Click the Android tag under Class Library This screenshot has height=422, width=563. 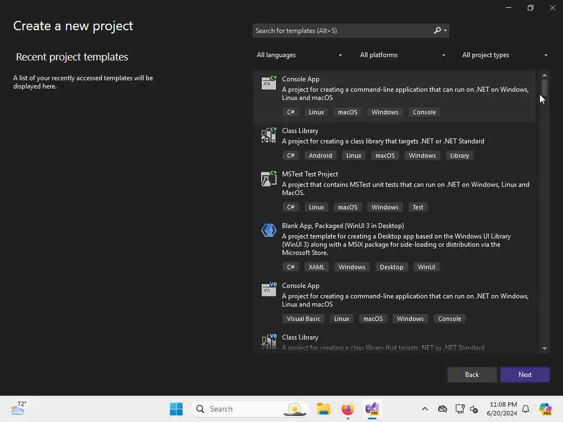(x=321, y=156)
